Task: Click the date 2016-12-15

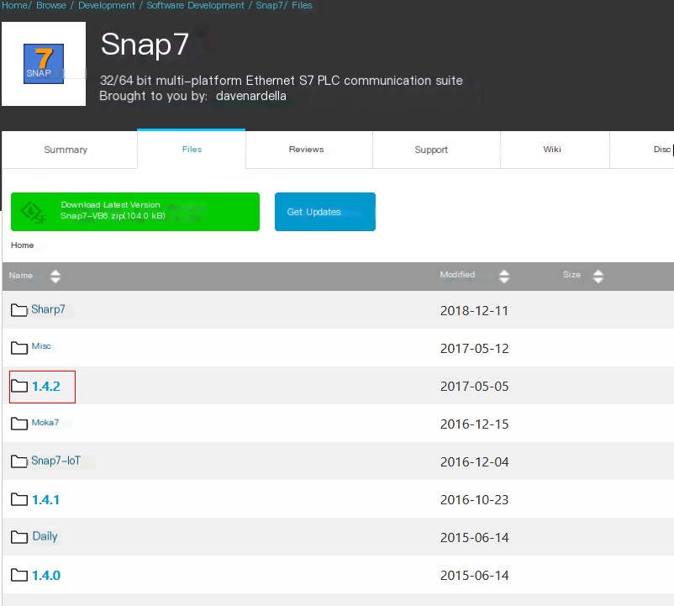Action: 474,424
